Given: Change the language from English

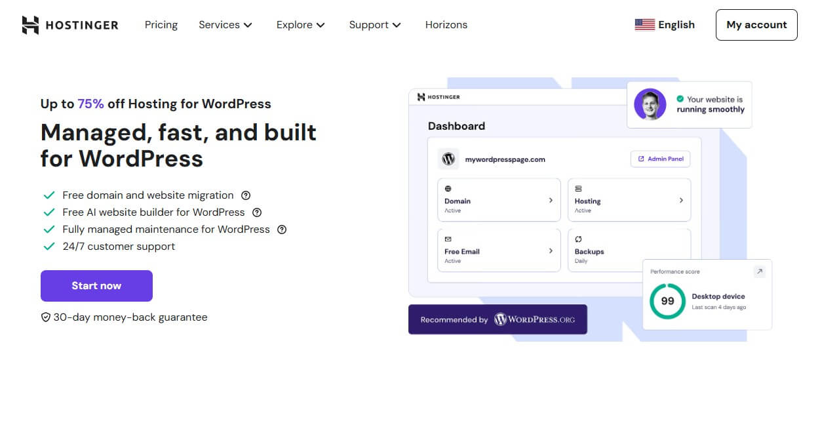Looking at the screenshot, I should point(665,25).
